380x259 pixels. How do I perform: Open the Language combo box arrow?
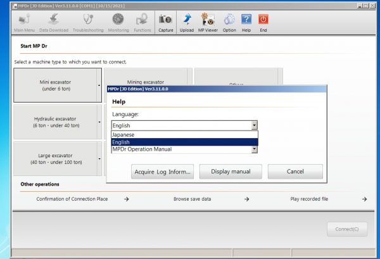pos(254,125)
